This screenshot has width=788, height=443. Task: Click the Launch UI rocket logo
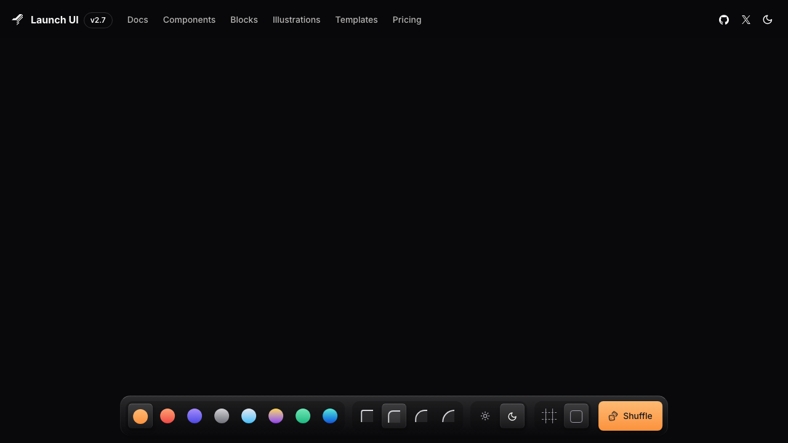[17, 20]
